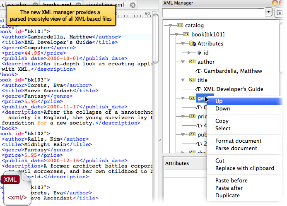The width and height of the screenshot is (287, 206).
Task: Collapse the book[bk101] node
Action: coord(176,34)
